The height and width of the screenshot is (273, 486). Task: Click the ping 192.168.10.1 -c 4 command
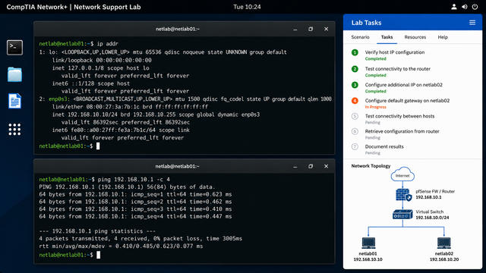click(134, 180)
